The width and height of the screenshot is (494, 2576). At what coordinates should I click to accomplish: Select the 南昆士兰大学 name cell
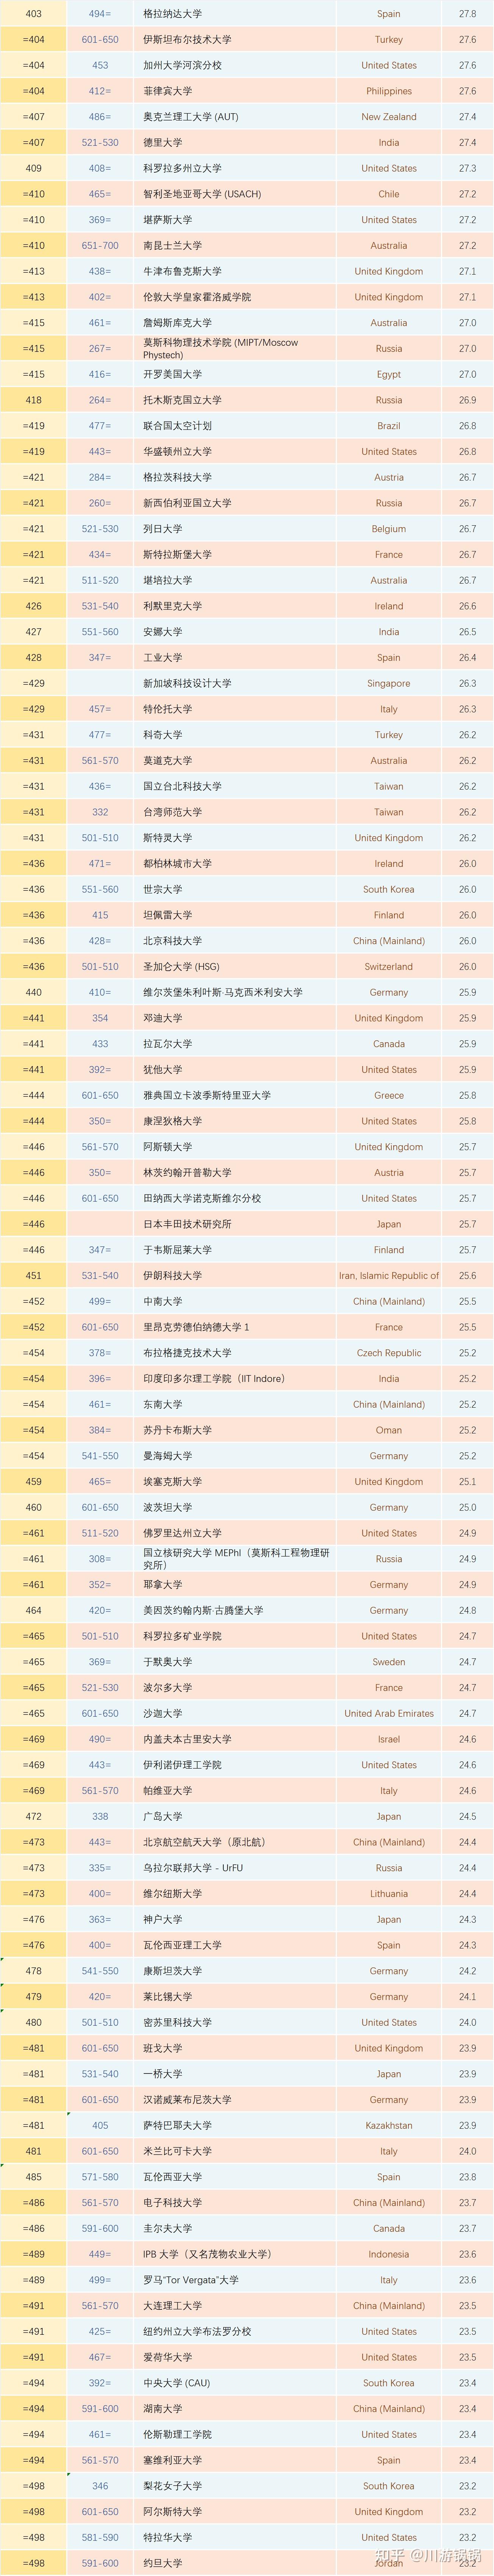click(172, 245)
